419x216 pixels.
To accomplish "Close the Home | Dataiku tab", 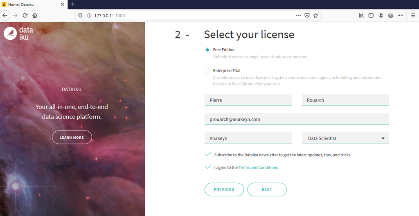I will [62, 4].
